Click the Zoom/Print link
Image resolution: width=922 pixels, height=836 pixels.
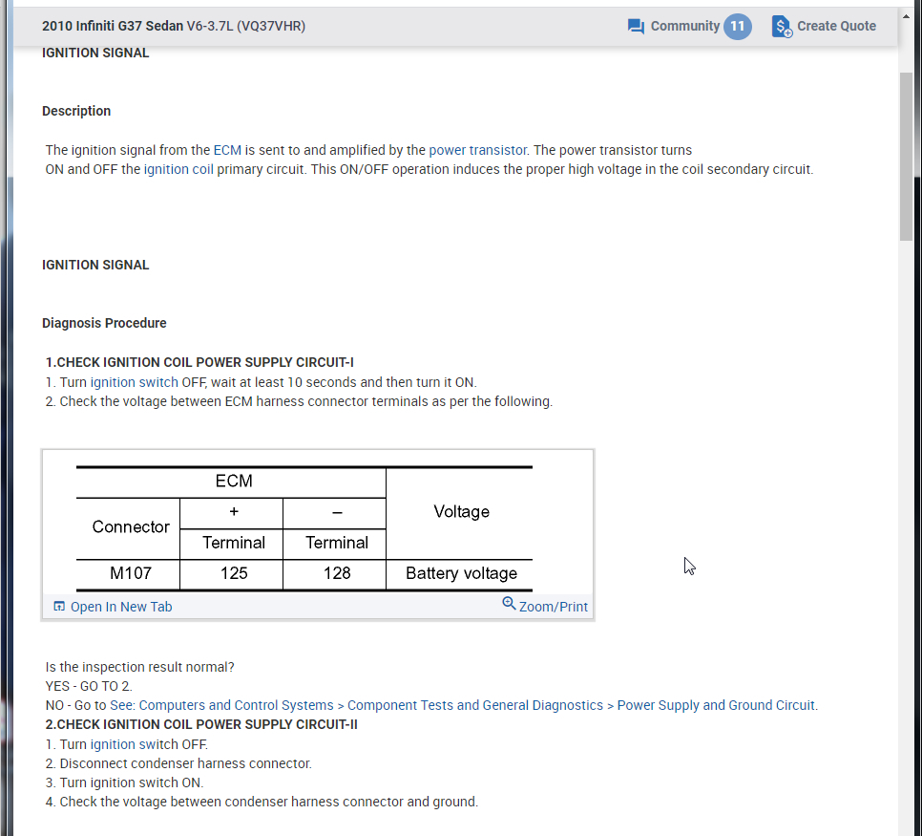coord(554,607)
